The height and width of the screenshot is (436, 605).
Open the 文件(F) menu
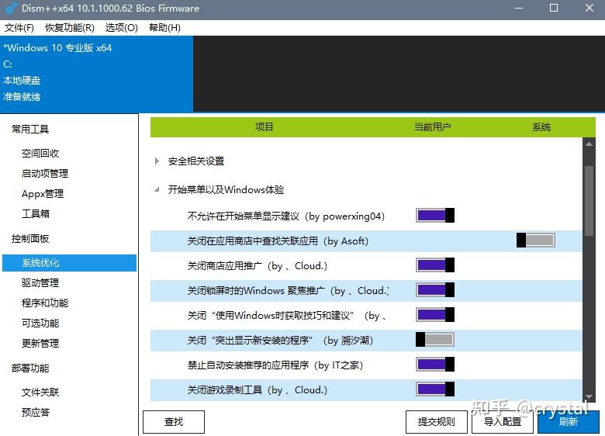coord(19,28)
